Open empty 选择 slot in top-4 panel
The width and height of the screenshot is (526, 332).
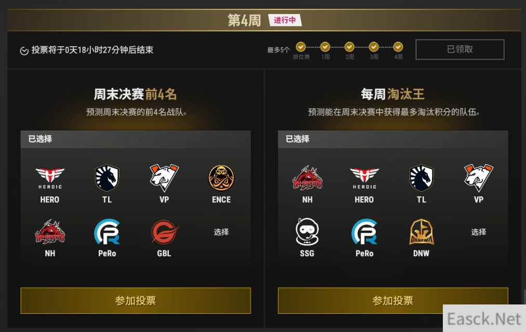(221, 232)
